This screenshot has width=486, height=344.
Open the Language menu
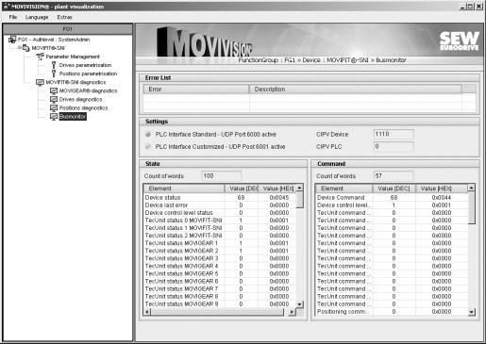click(37, 17)
